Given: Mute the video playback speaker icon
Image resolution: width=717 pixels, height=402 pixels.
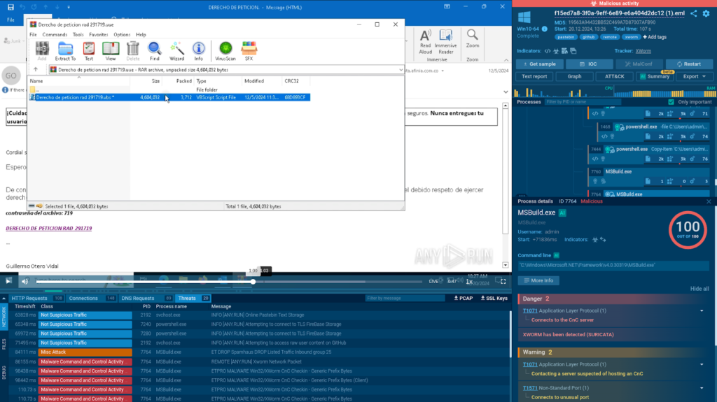Looking at the screenshot, I should [x=25, y=281].
